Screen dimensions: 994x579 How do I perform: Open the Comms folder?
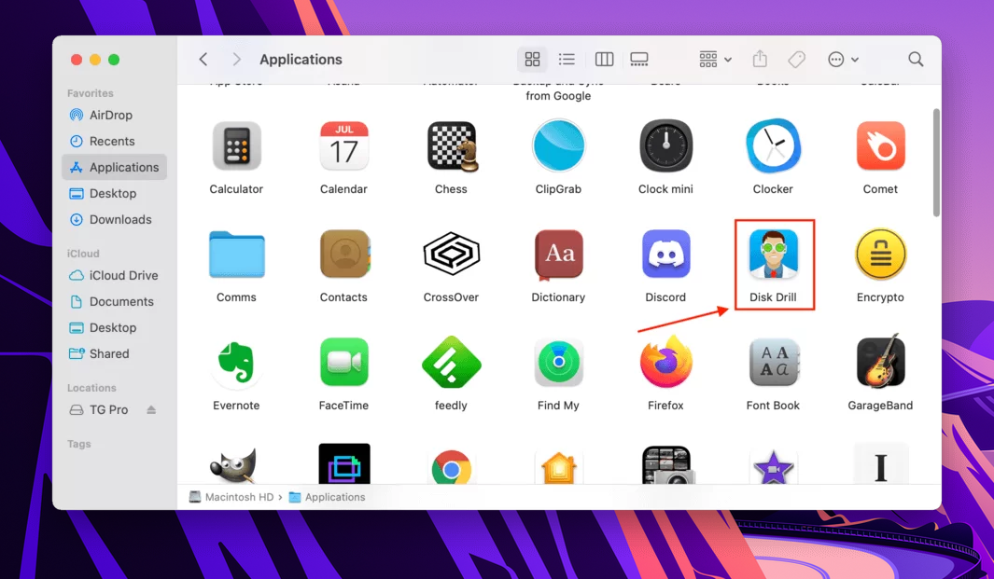tap(236, 254)
